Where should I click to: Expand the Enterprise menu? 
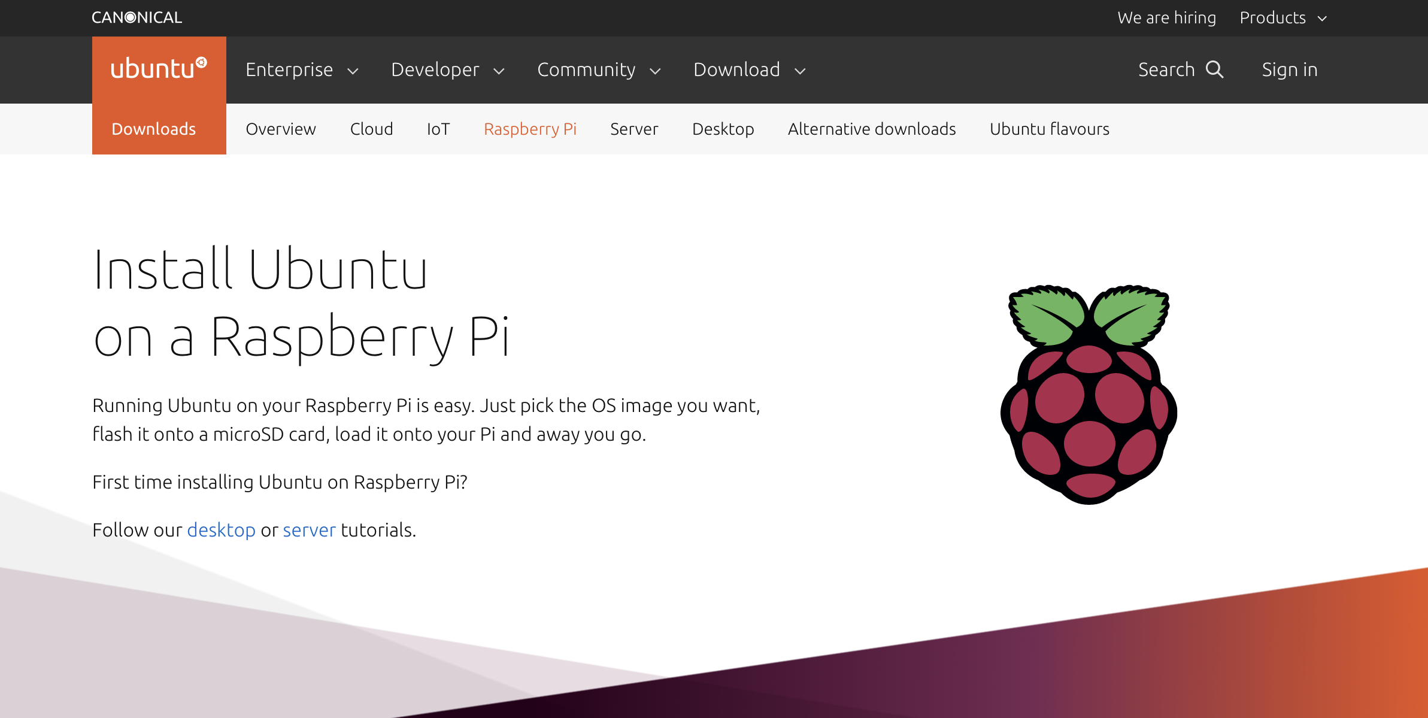[301, 70]
